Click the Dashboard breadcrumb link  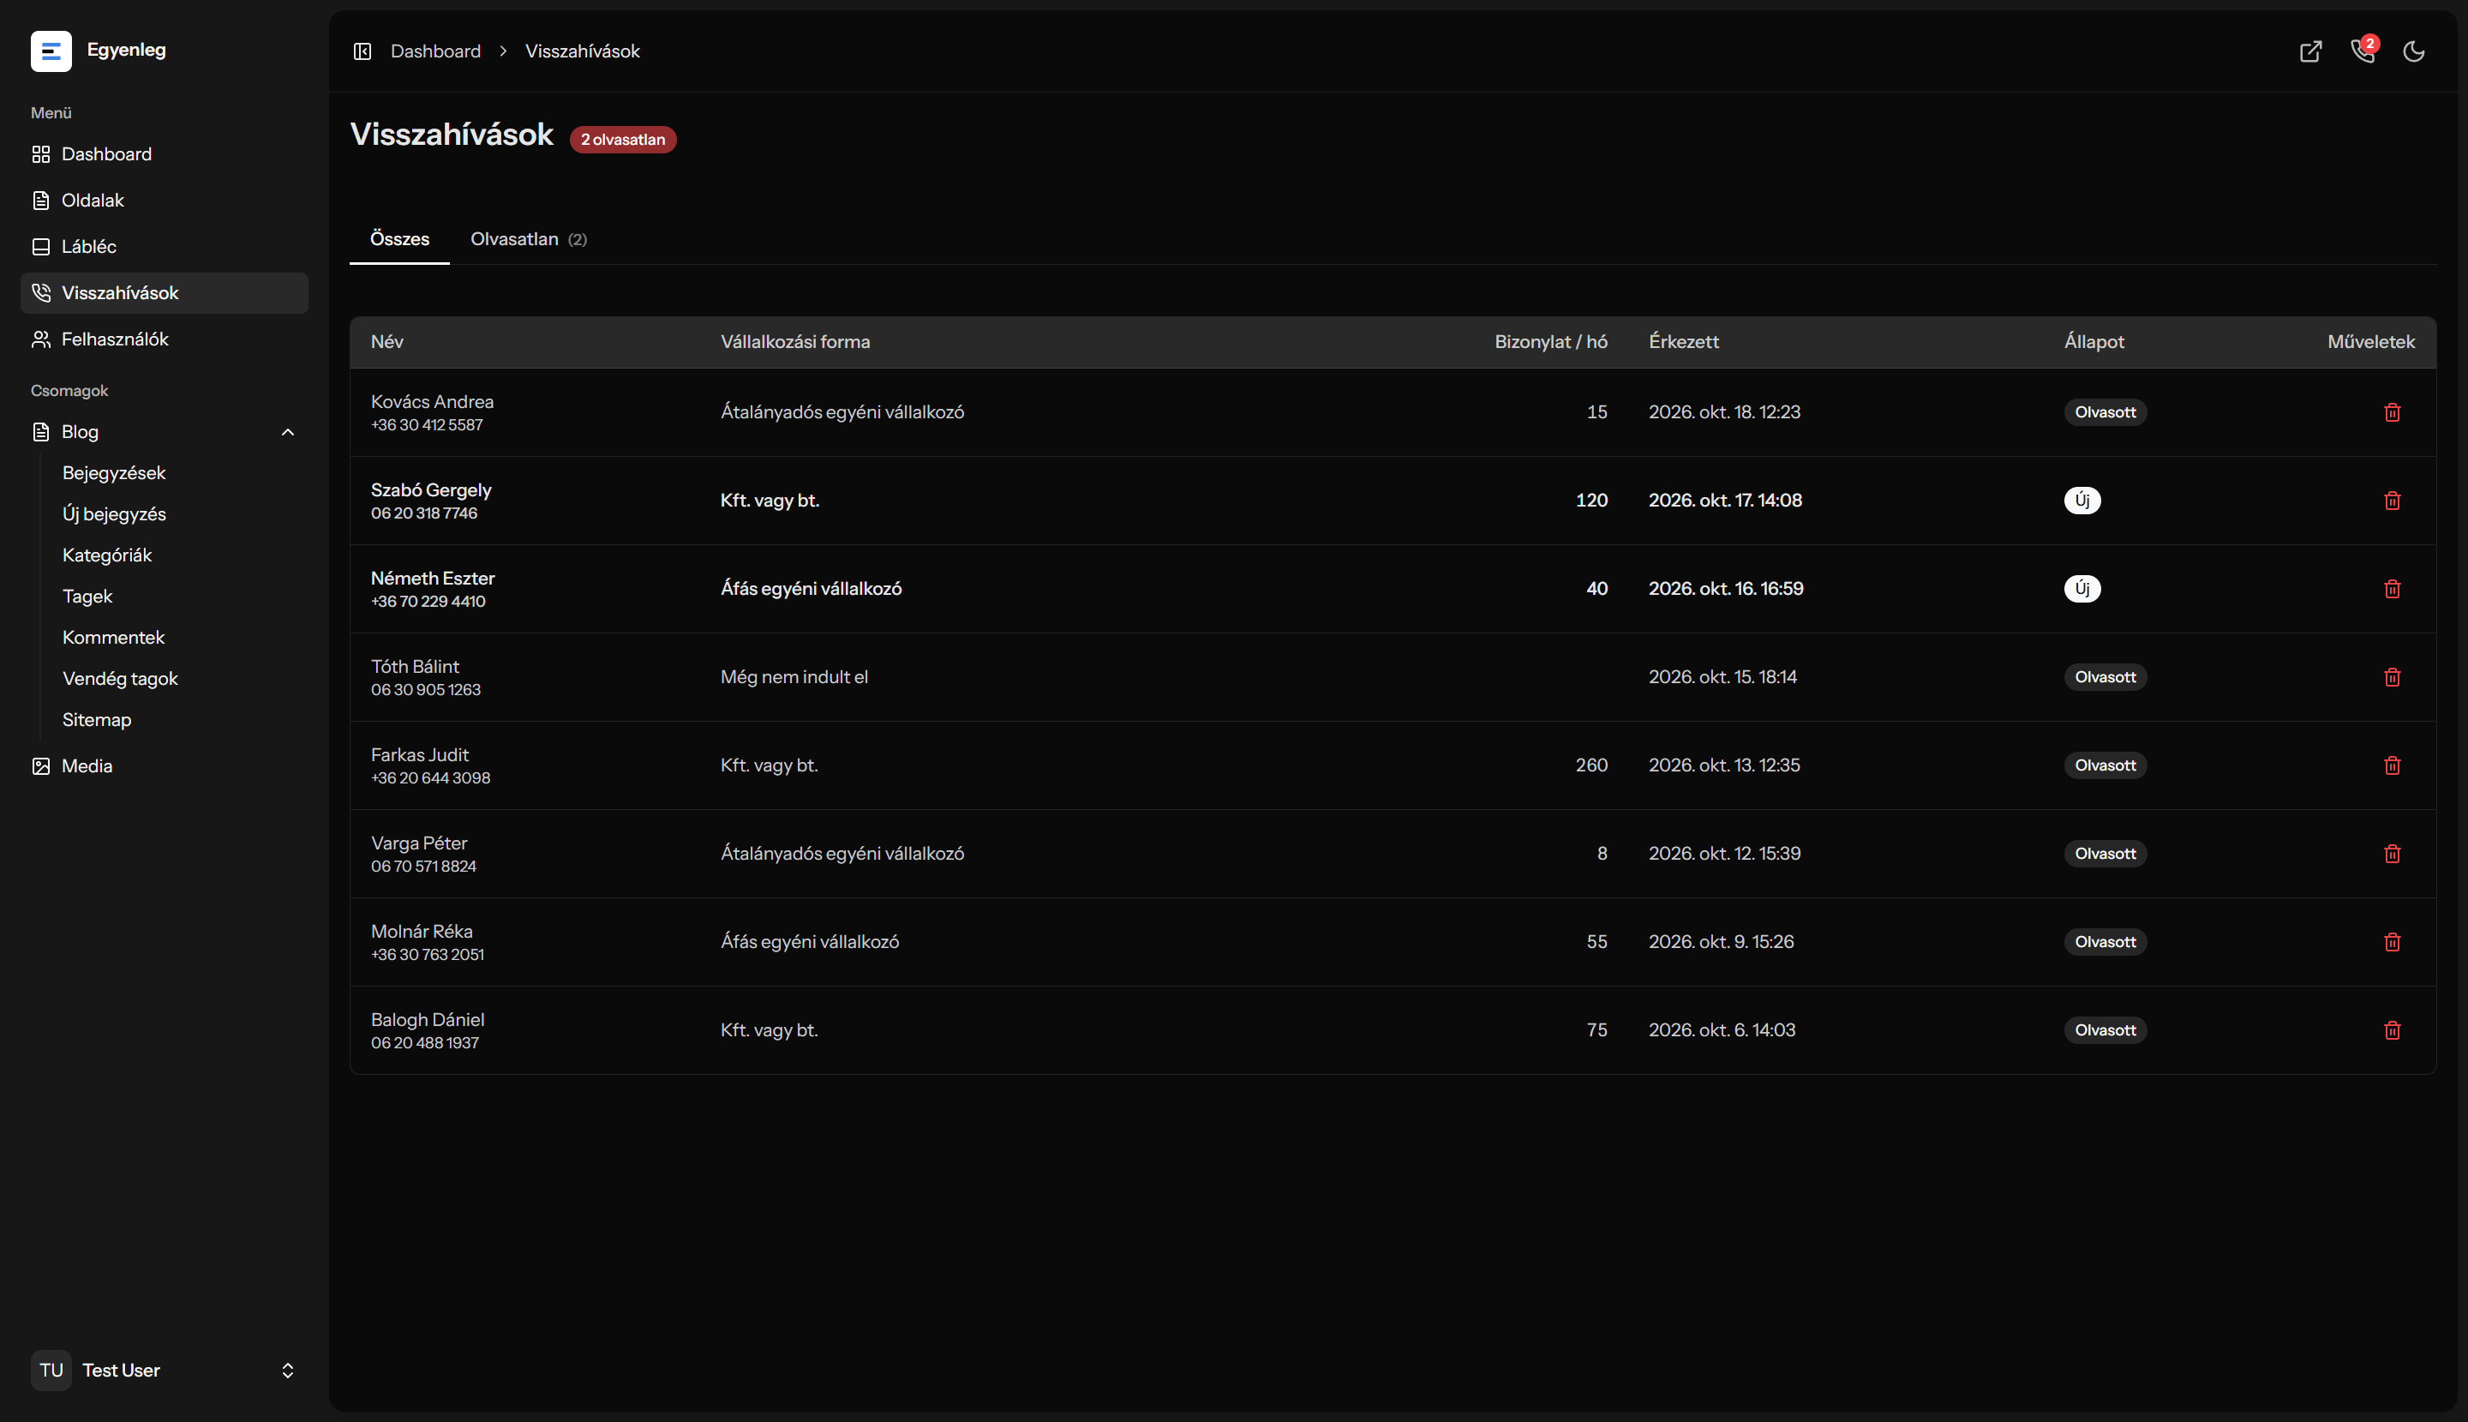click(435, 51)
